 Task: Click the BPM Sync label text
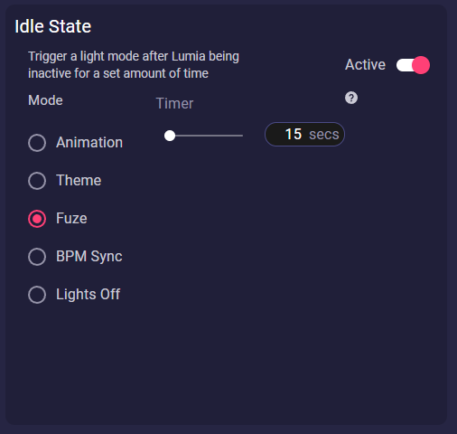89,257
